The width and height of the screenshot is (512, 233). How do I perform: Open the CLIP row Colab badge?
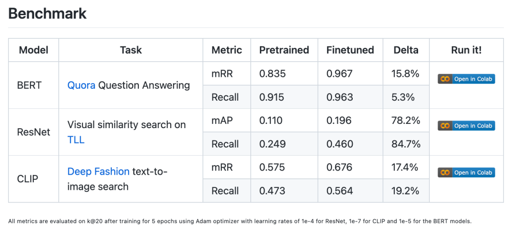click(466, 173)
